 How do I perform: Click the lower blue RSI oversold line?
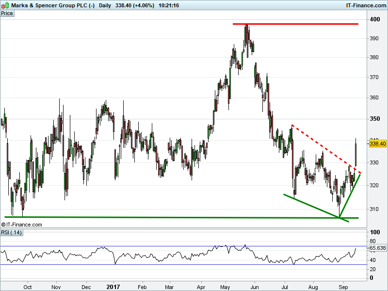(x=183, y=265)
